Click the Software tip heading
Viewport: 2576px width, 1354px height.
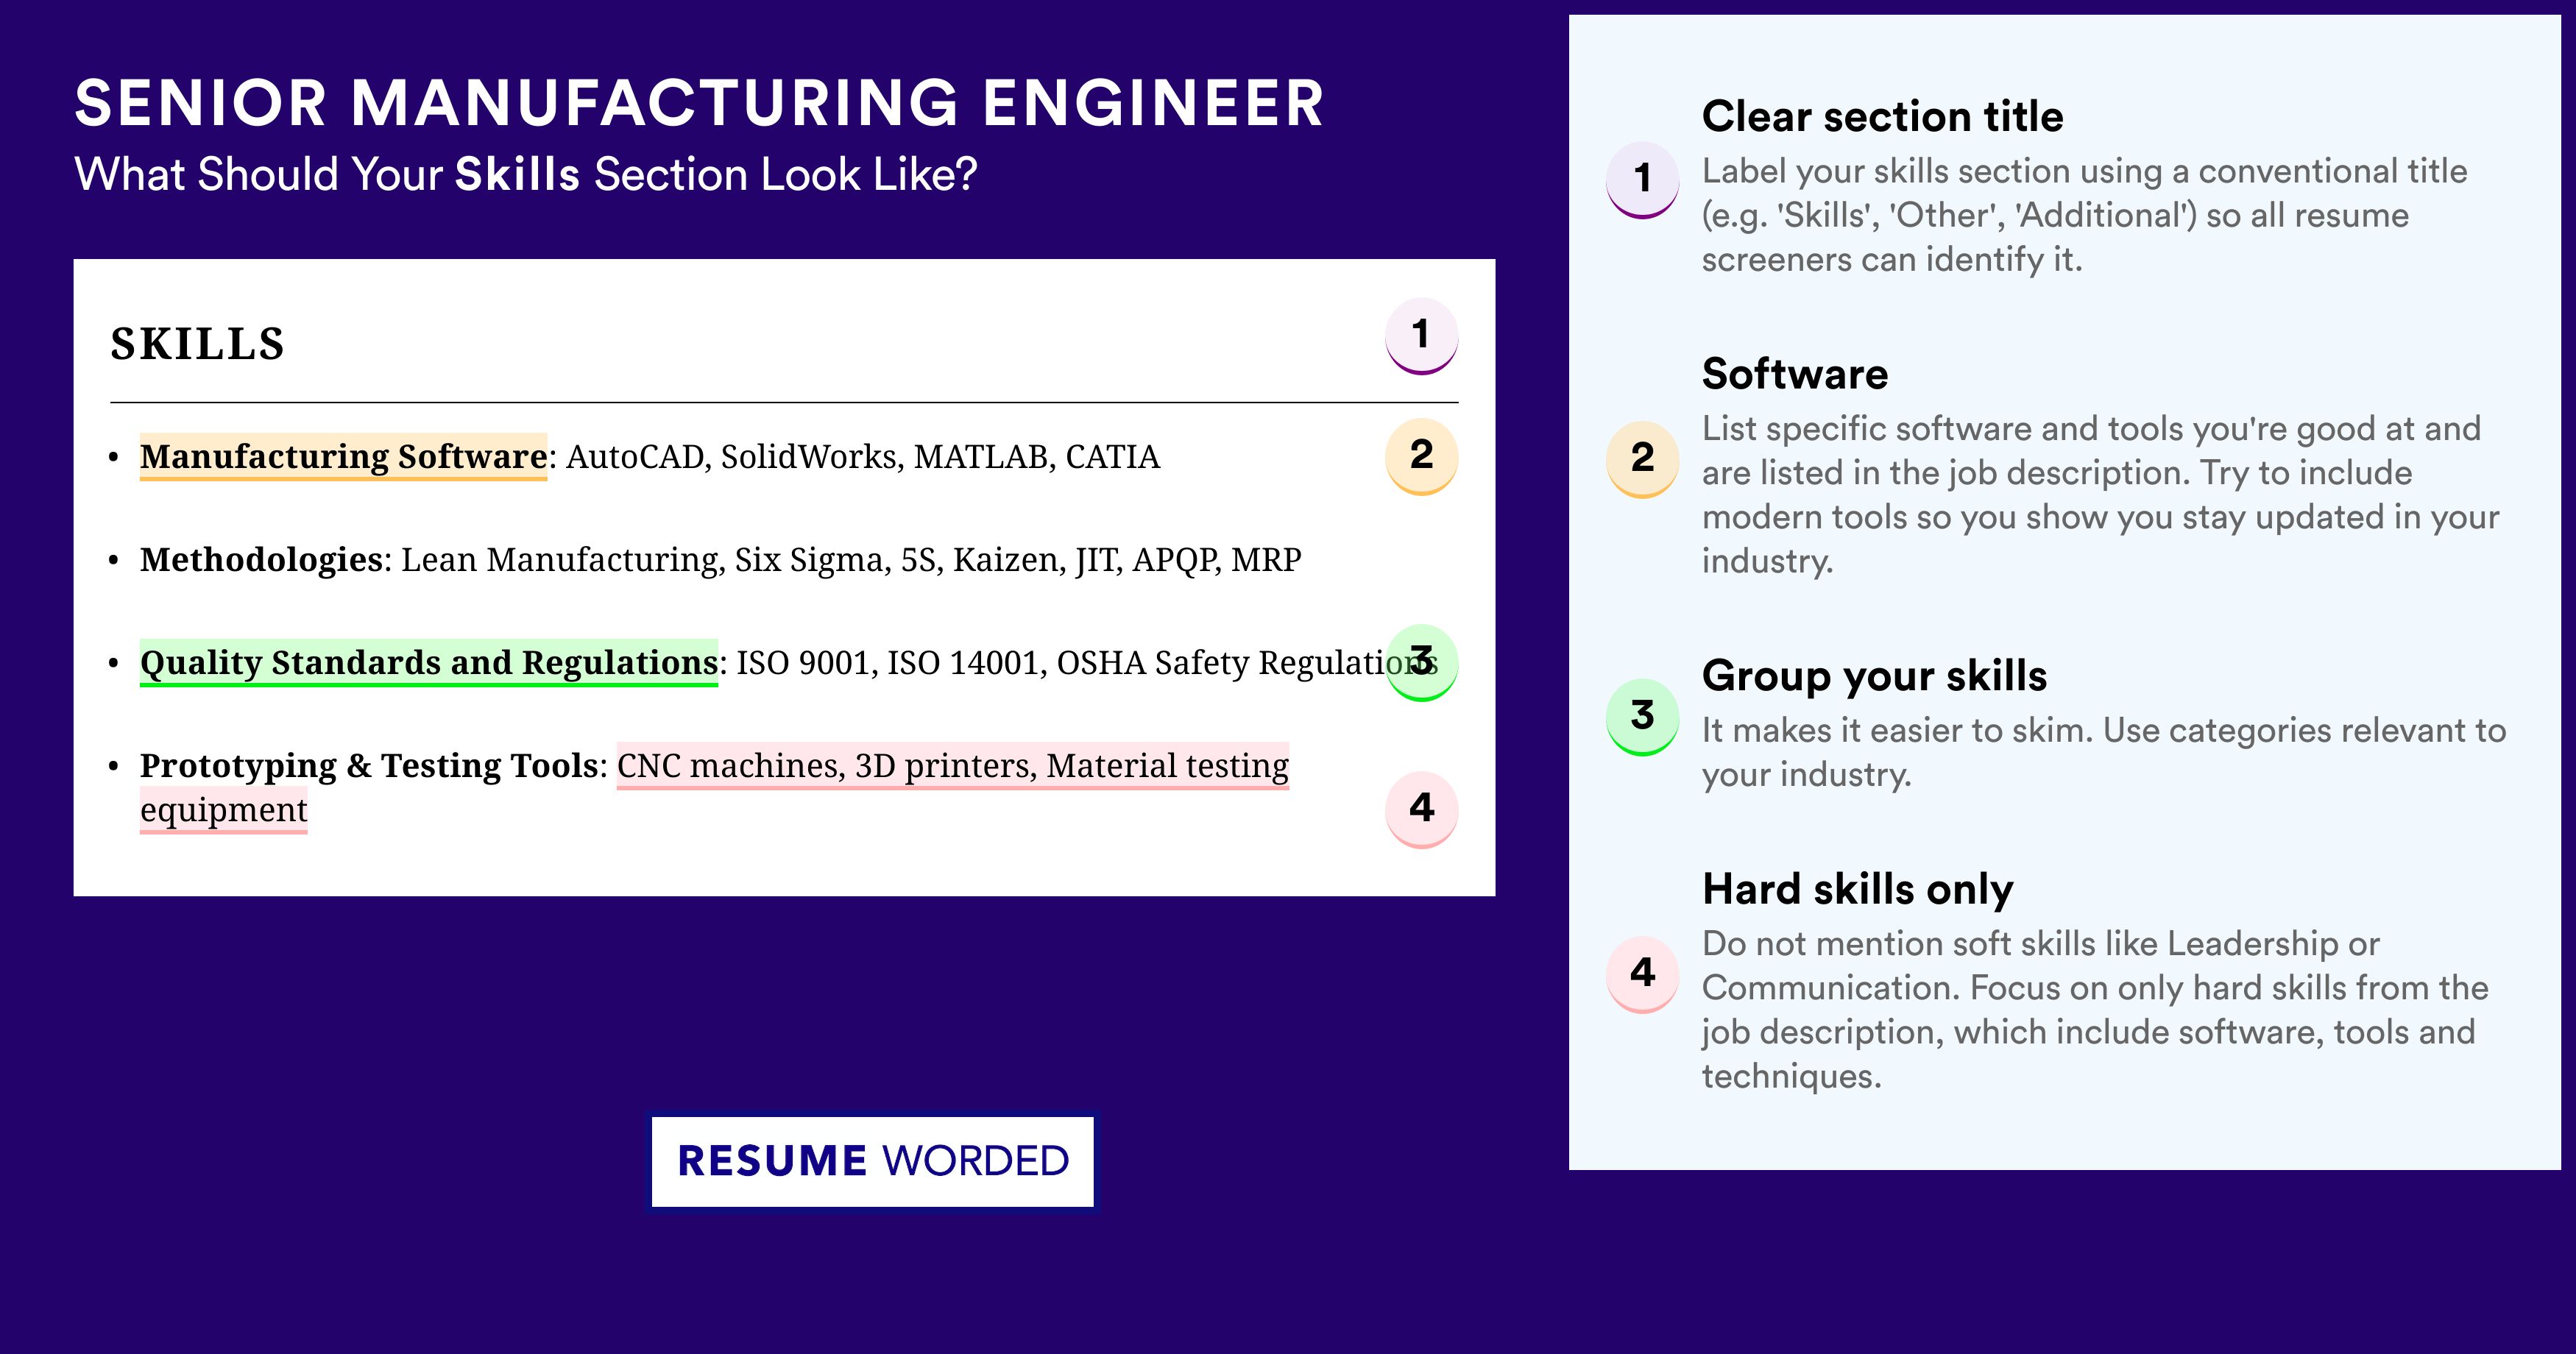coord(1795,374)
